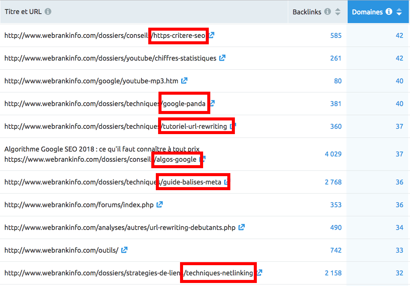
Task: Open backlinks count 2 768
Action: point(333,182)
